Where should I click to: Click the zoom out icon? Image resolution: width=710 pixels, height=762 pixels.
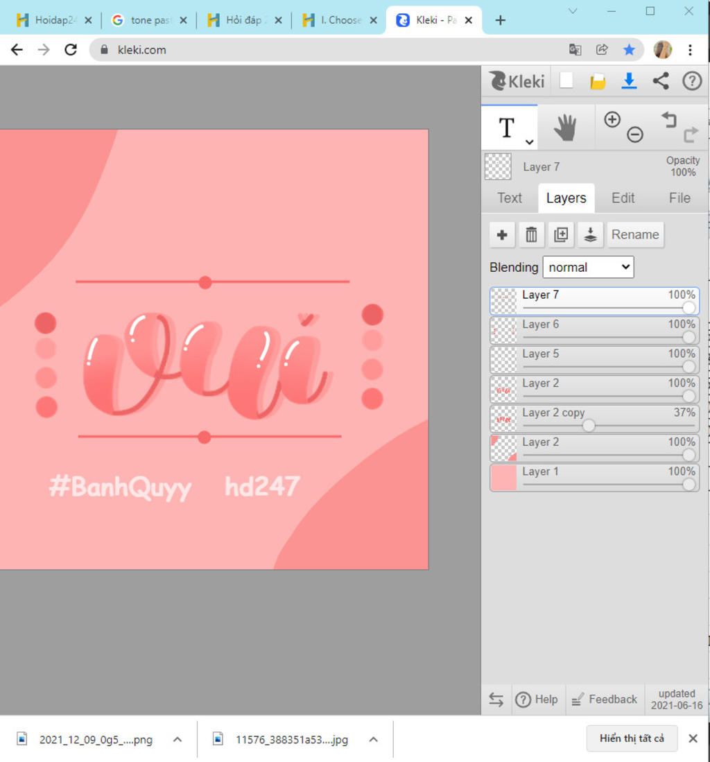click(x=634, y=134)
